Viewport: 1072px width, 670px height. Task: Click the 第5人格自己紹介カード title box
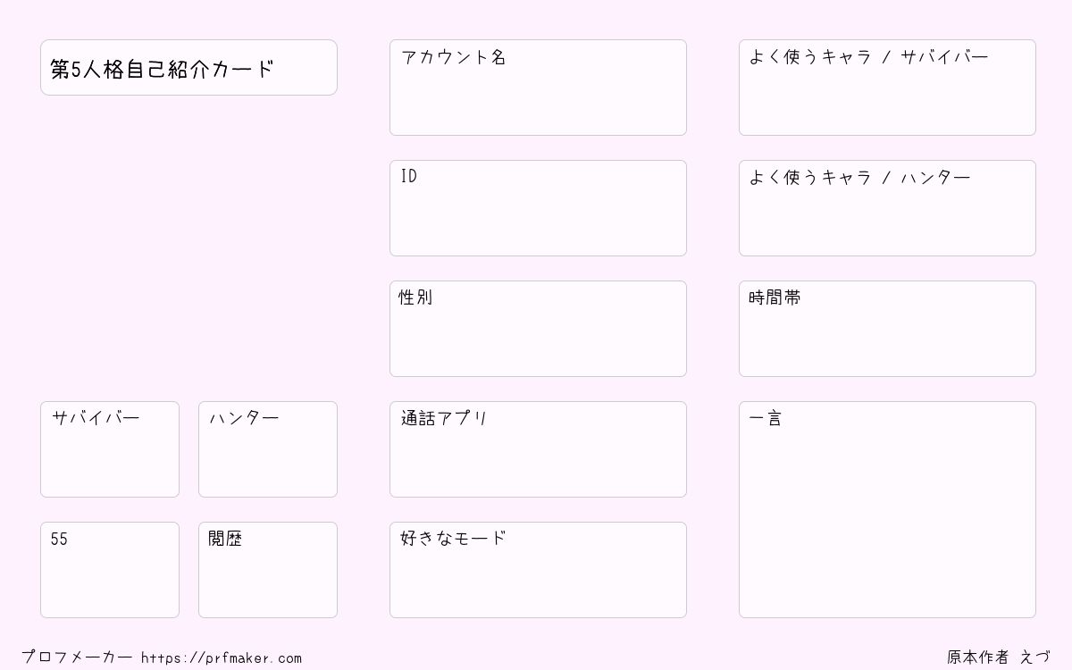click(188, 67)
